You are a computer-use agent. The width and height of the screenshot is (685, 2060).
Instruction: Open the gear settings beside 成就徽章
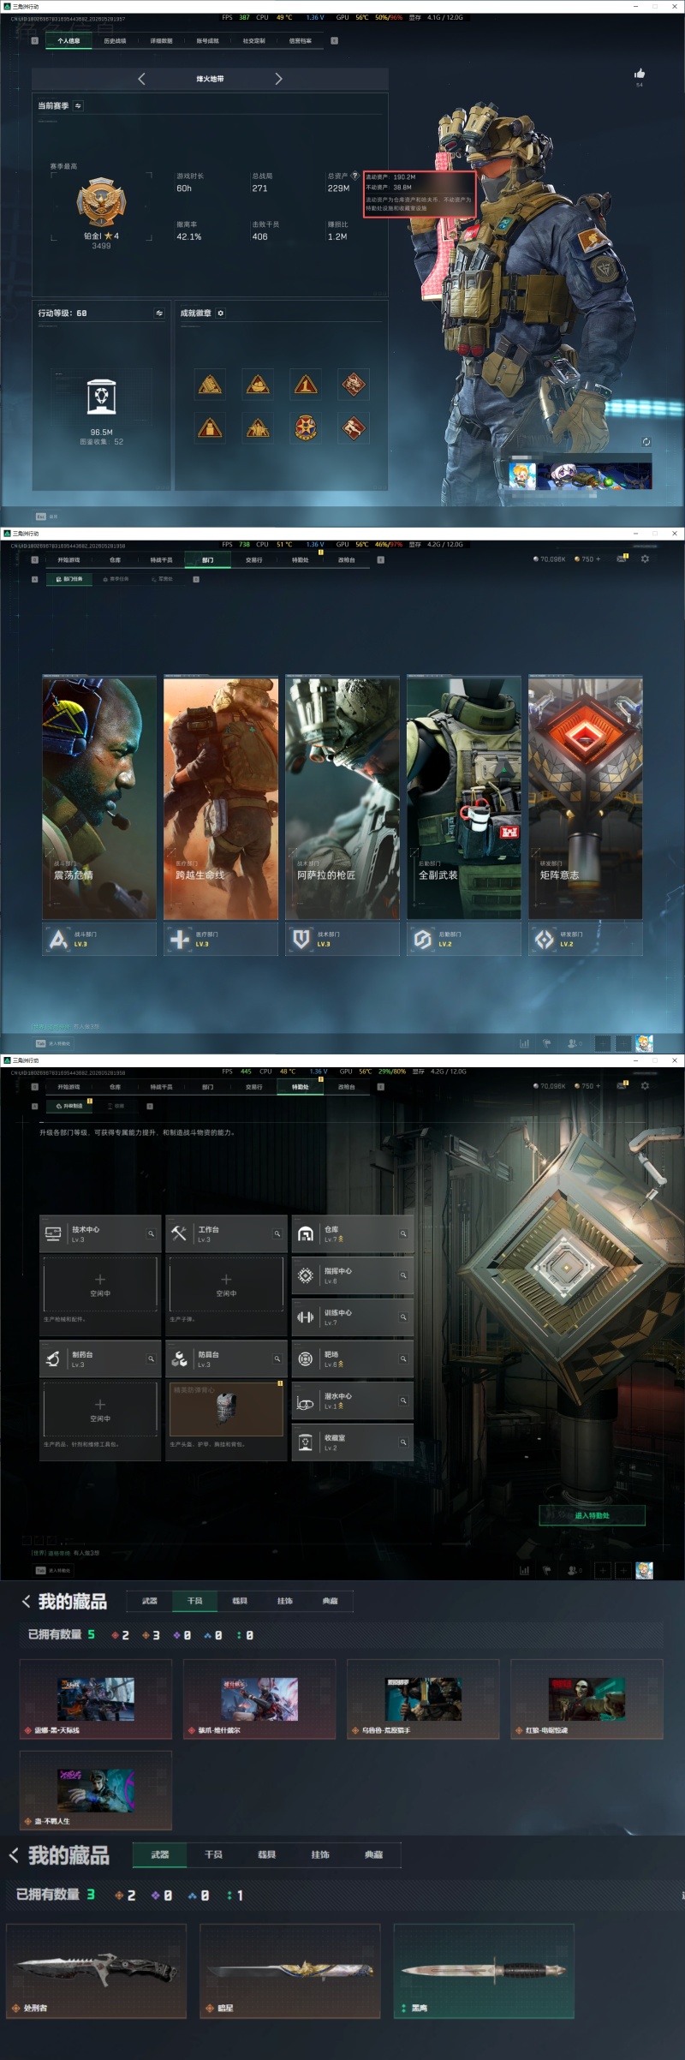click(x=220, y=313)
